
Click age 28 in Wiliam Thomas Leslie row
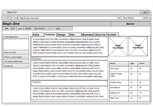click(x=133, y=76)
